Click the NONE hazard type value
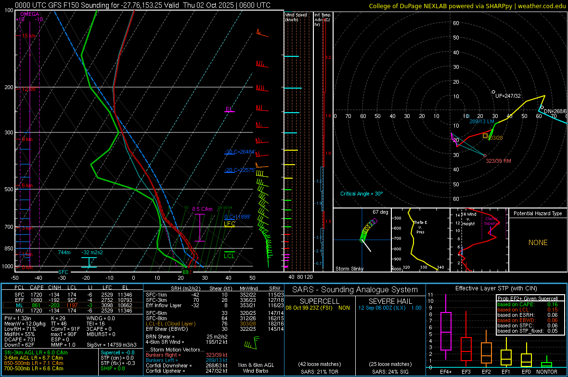Image resolution: width=568 pixels, height=377 pixels. (x=538, y=243)
